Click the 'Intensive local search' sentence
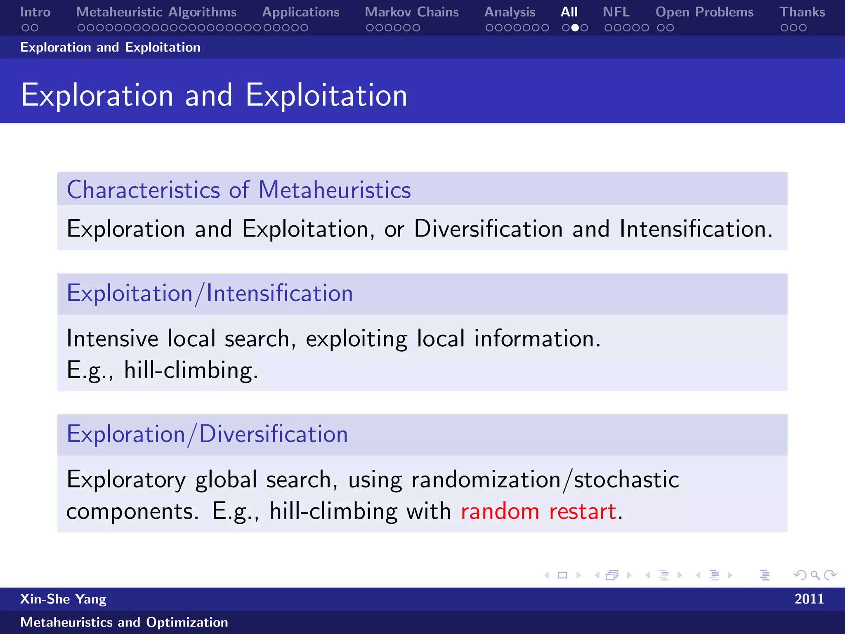The width and height of the screenshot is (845, 634). coord(333,338)
